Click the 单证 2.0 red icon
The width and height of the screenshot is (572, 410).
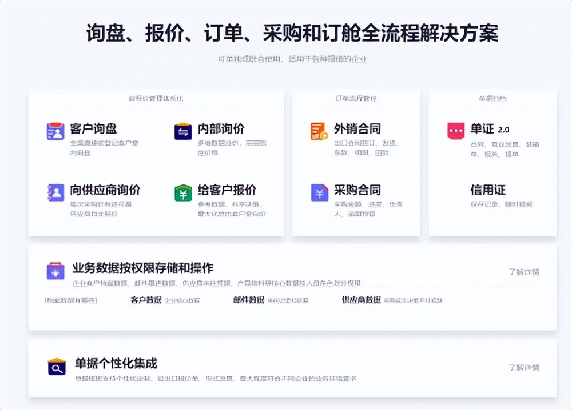coord(455,130)
